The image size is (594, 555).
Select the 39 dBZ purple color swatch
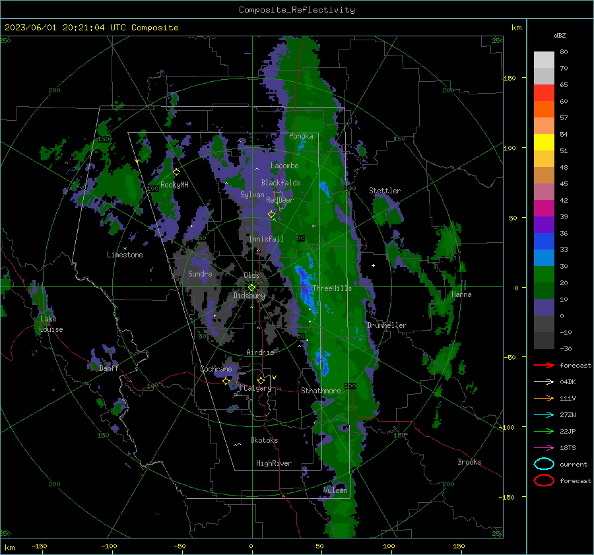pyautogui.click(x=544, y=224)
